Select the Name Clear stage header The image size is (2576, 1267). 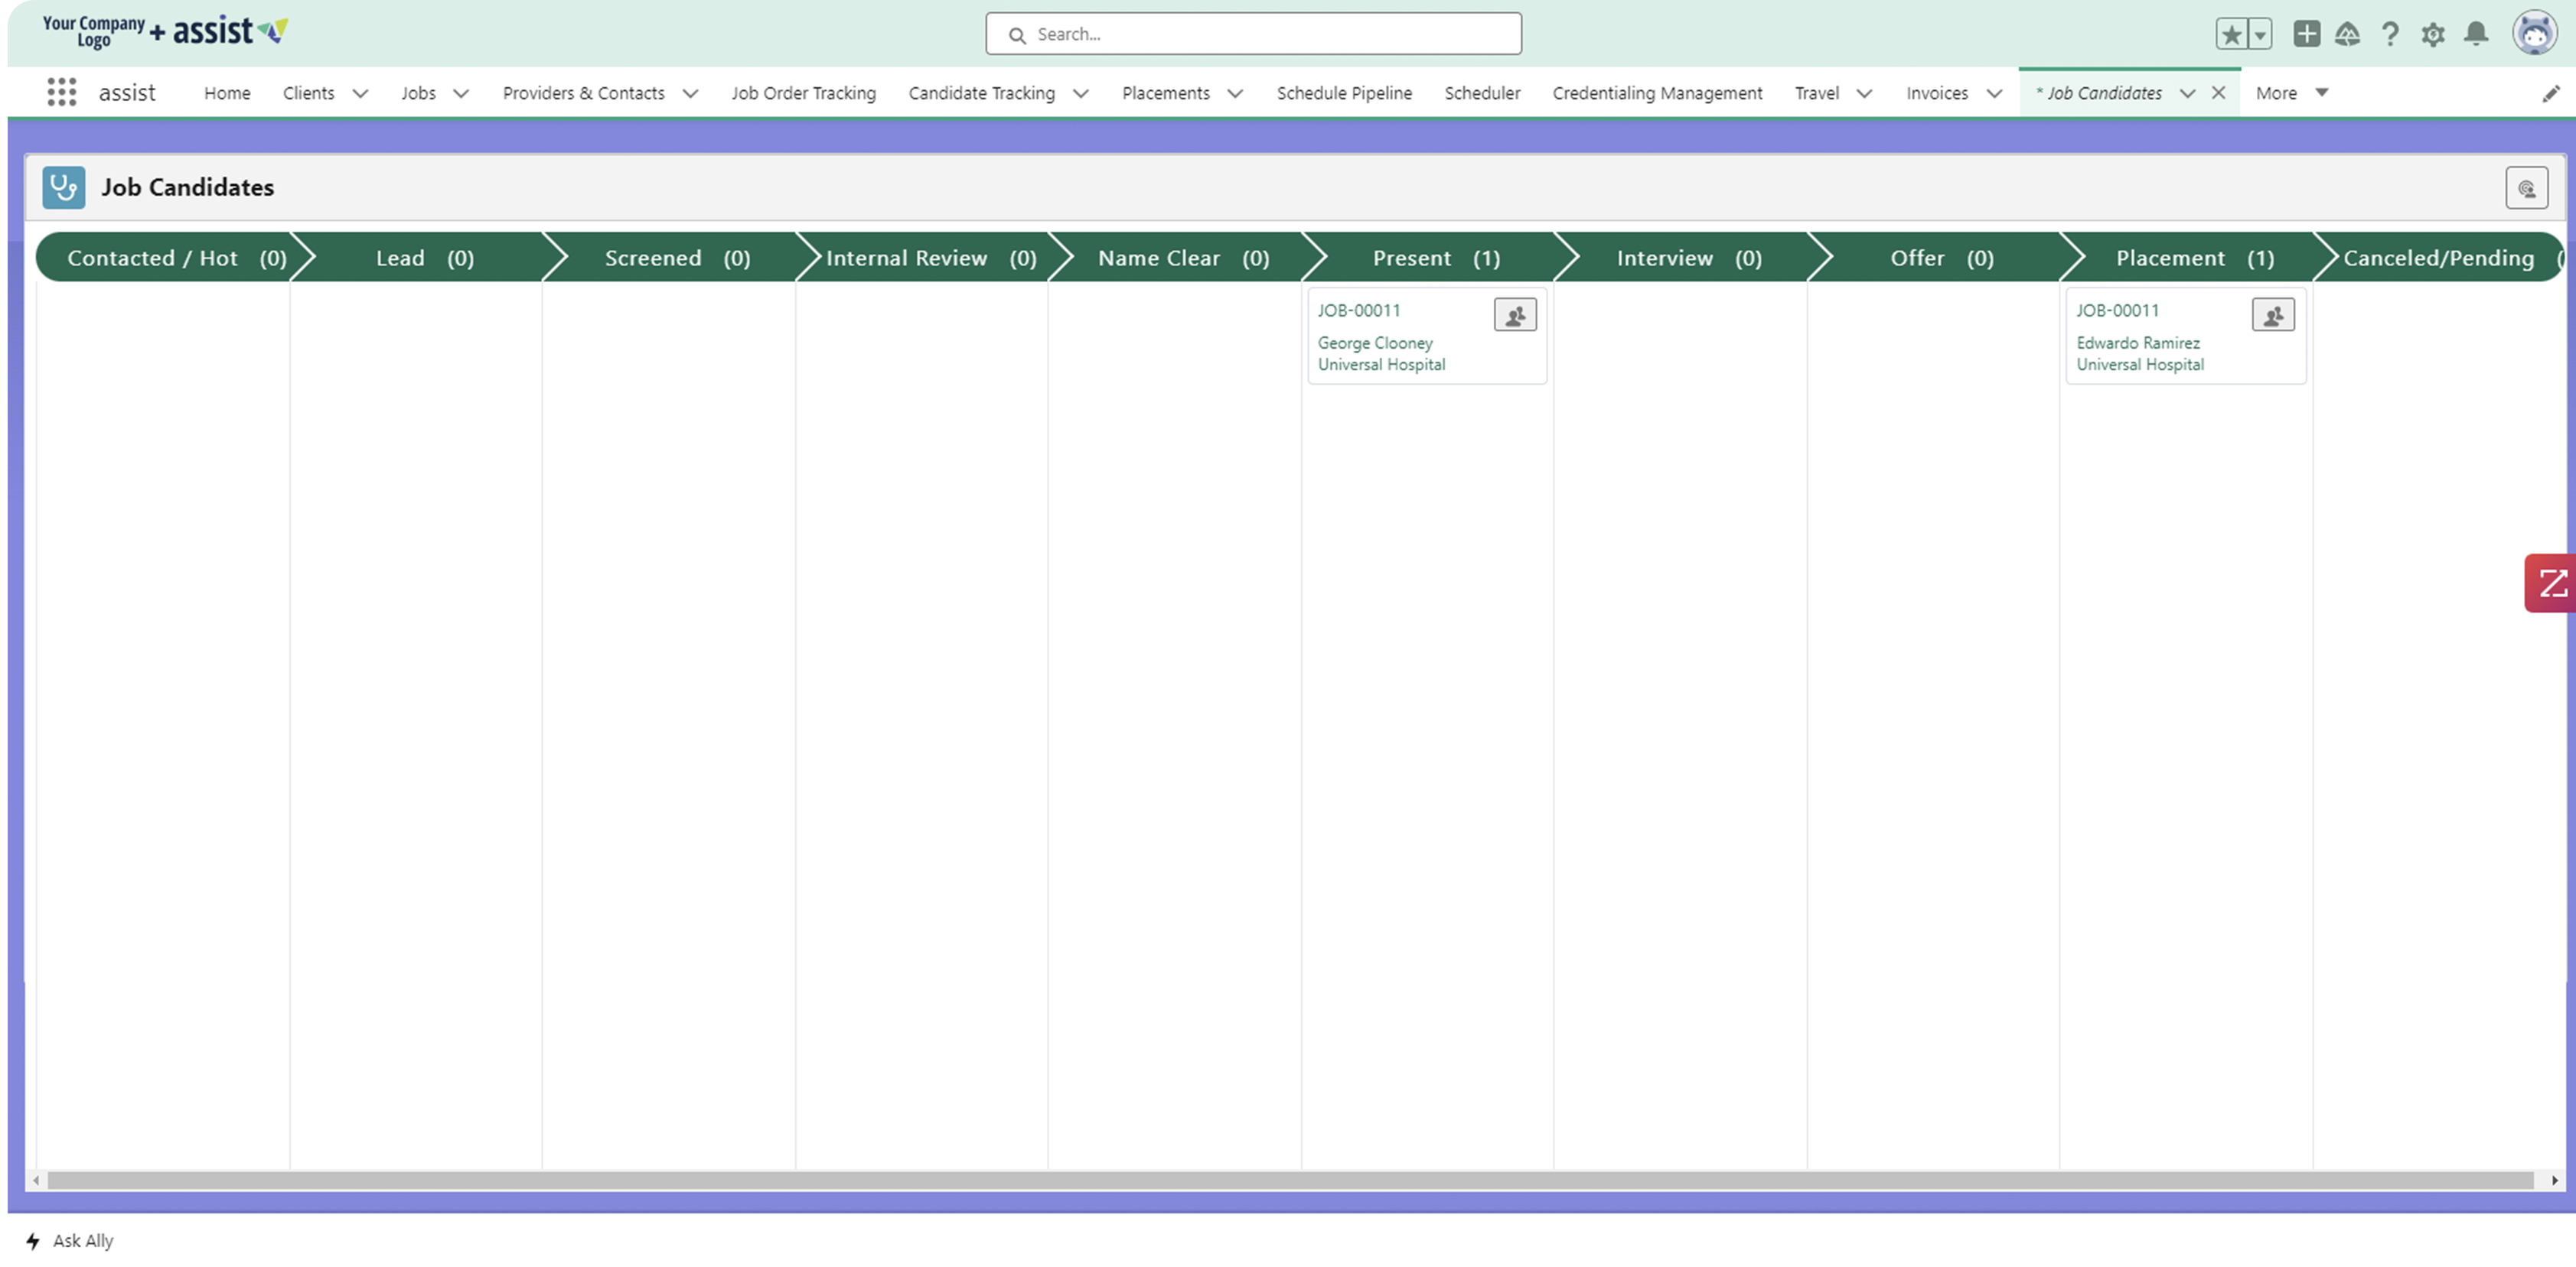tap(1183, 258)
